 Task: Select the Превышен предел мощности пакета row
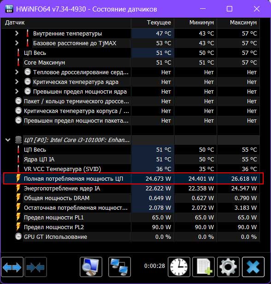point(130,121)
